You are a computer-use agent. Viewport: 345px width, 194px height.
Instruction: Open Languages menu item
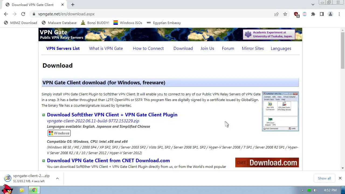(281, 48)
